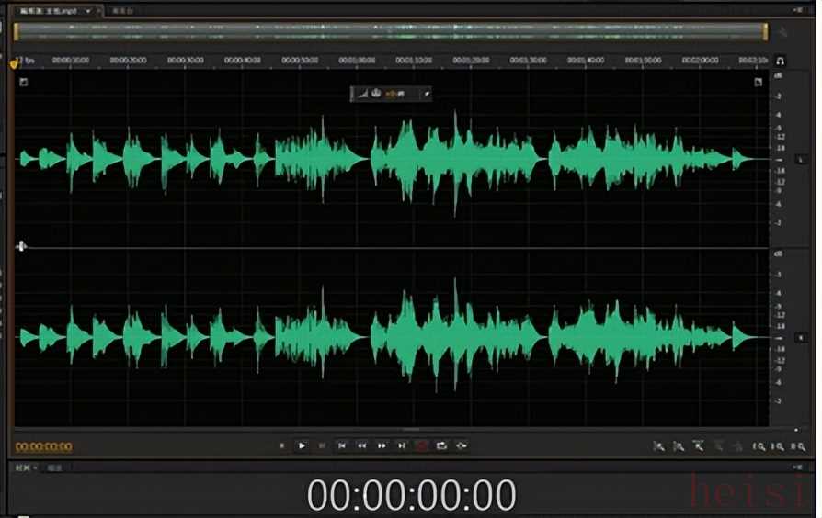Toggle the left channel L enable button

[x=800, y=160]
